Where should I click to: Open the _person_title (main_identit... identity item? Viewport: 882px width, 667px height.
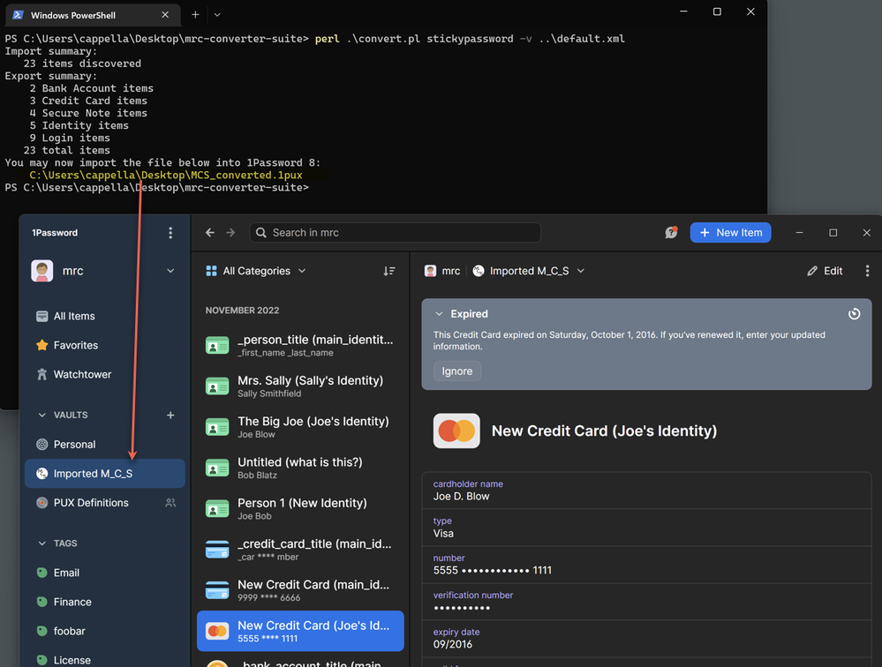(x=300, y=346)
